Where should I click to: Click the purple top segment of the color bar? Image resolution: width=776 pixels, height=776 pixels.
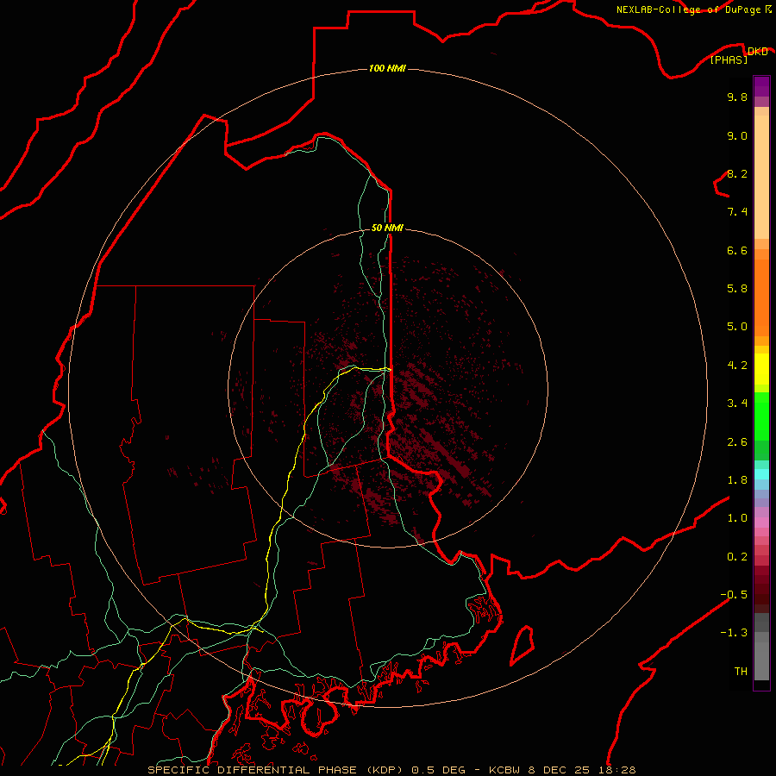pyautogui.click(x=761, y=86)
